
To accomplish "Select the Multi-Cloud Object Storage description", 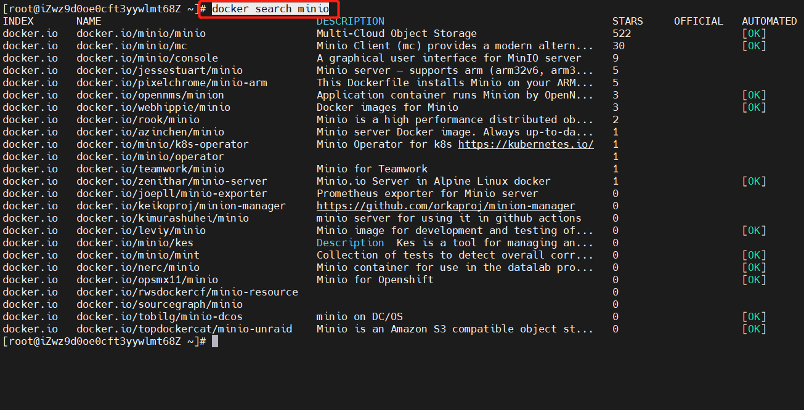I will pos(397,33).
